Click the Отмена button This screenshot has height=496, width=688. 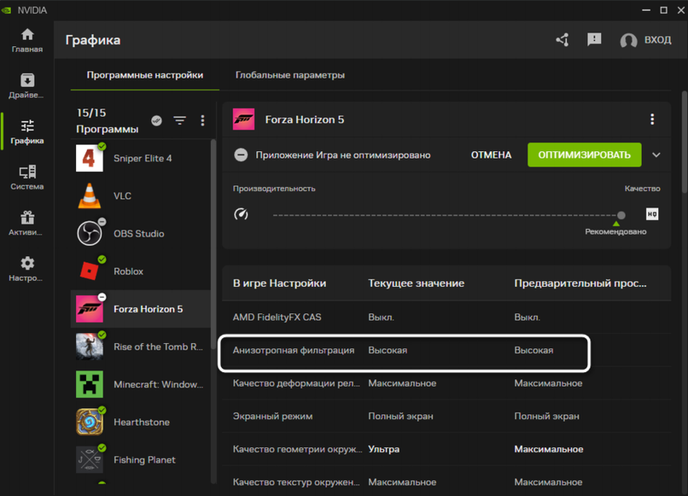pyautogui.click(x=491, y=155)
